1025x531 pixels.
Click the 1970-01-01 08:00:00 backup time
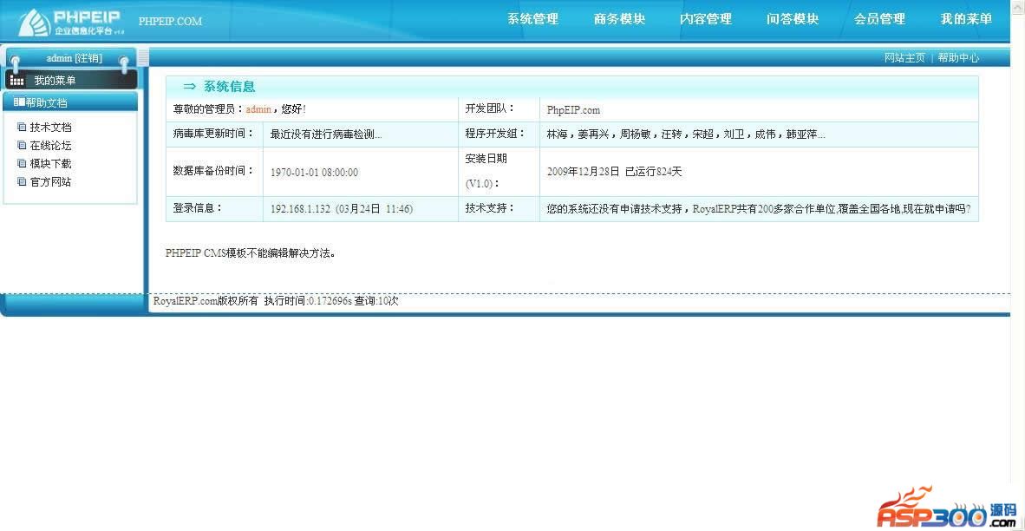[315, 173]
